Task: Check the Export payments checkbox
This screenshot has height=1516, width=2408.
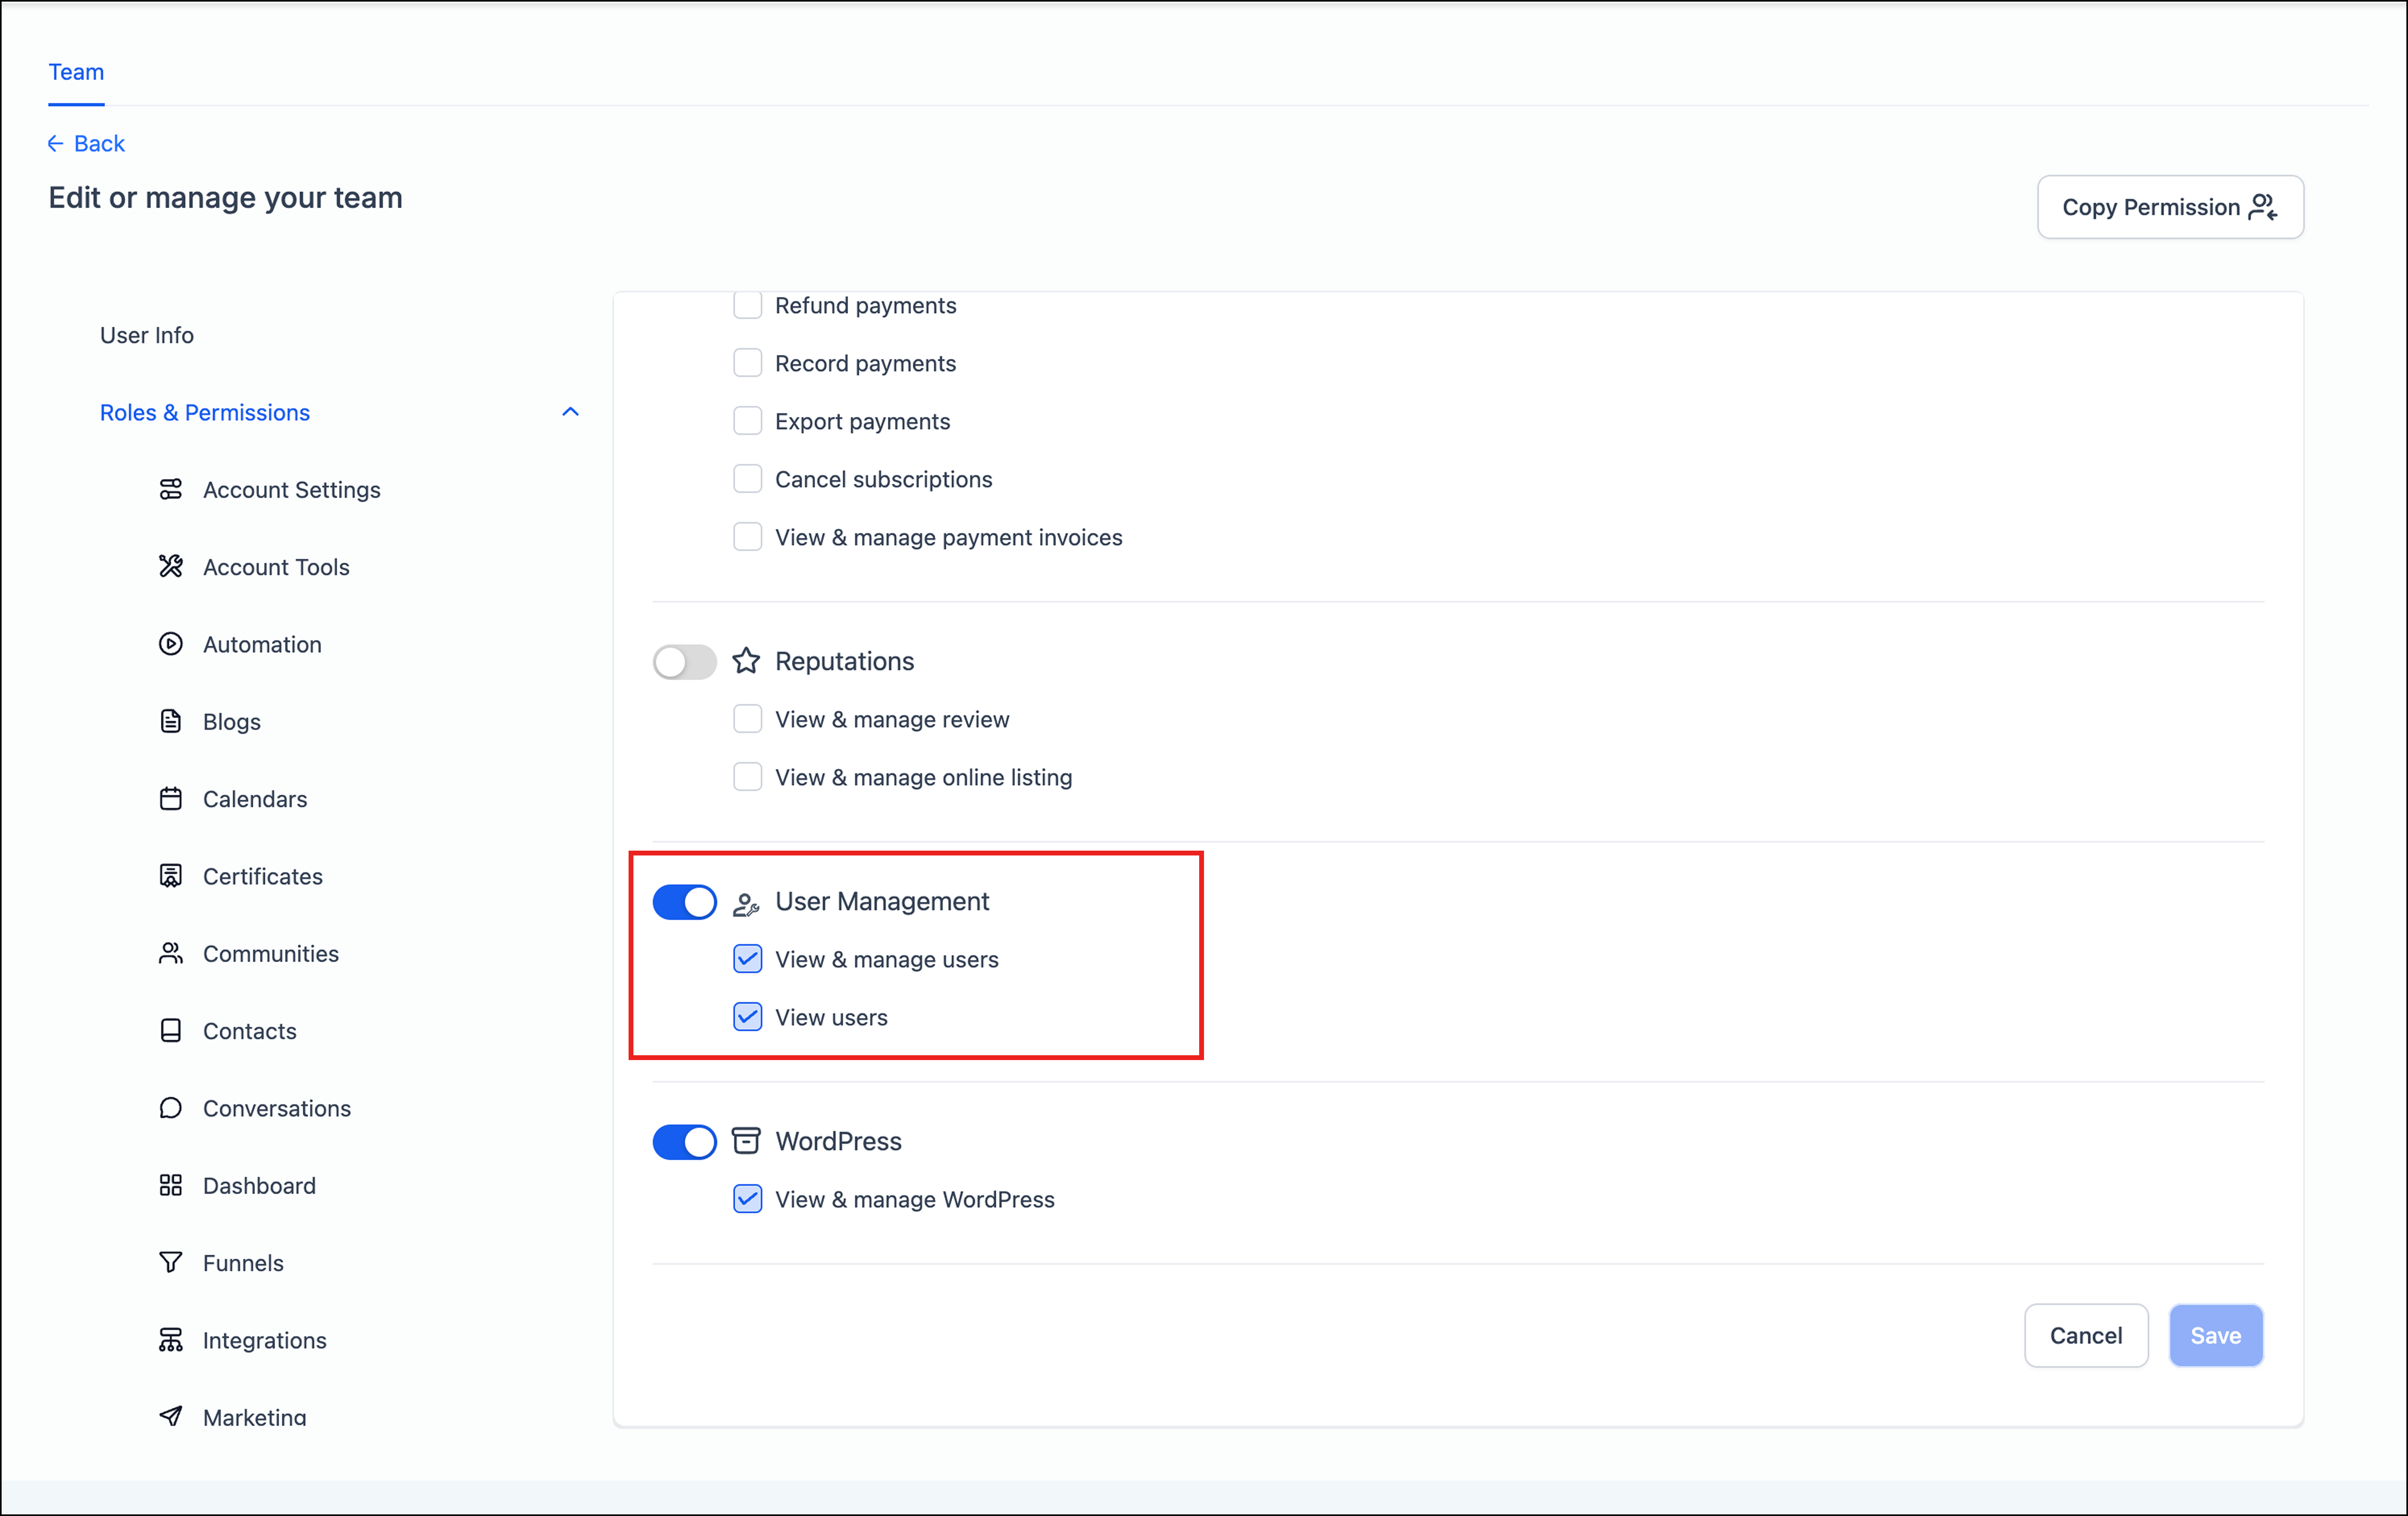Action: click(747, 421)
